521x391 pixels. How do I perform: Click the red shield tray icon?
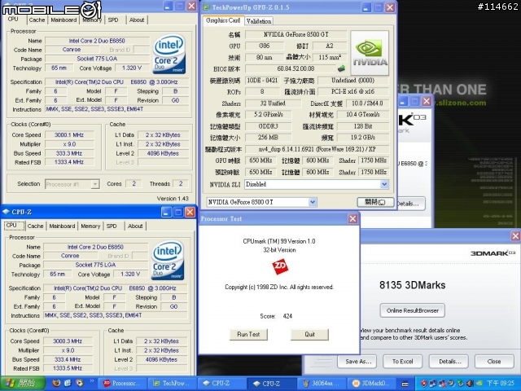tap(423, 384)
